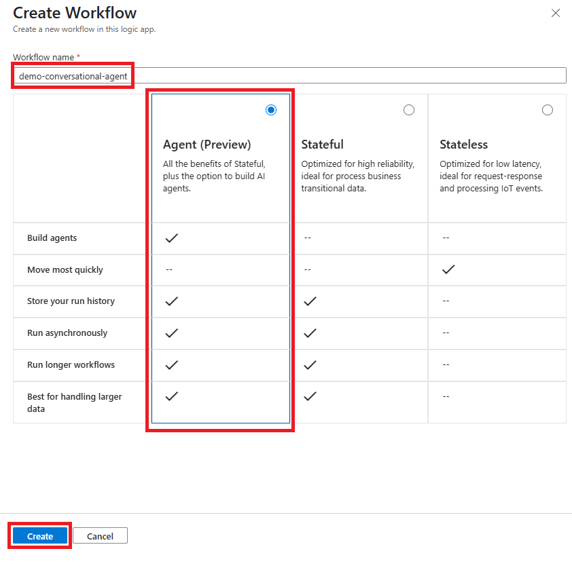Click the Stateful checkmark in Run asynchronously row

310,333
